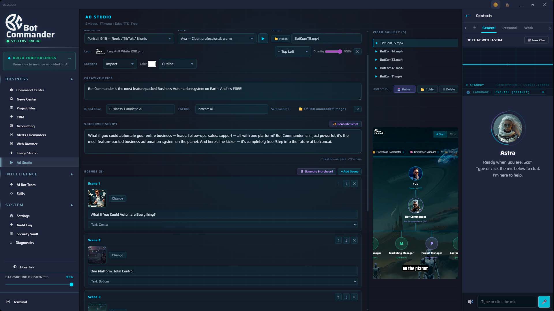Delete the selected video
The width and height of the screenshot is (554, 311).
point(449,89)
